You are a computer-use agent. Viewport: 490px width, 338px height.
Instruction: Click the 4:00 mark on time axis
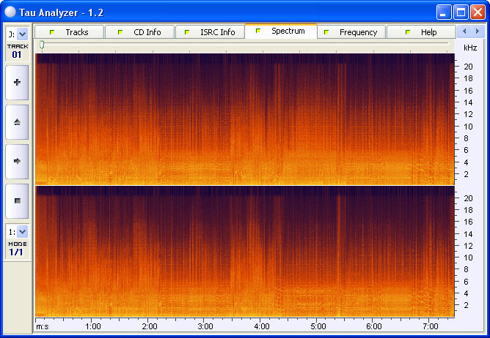click(262, 326)
